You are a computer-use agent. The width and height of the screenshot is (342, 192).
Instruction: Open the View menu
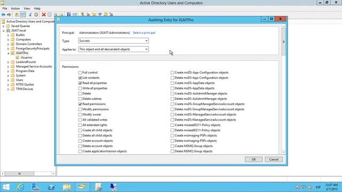tap(27, 9)
